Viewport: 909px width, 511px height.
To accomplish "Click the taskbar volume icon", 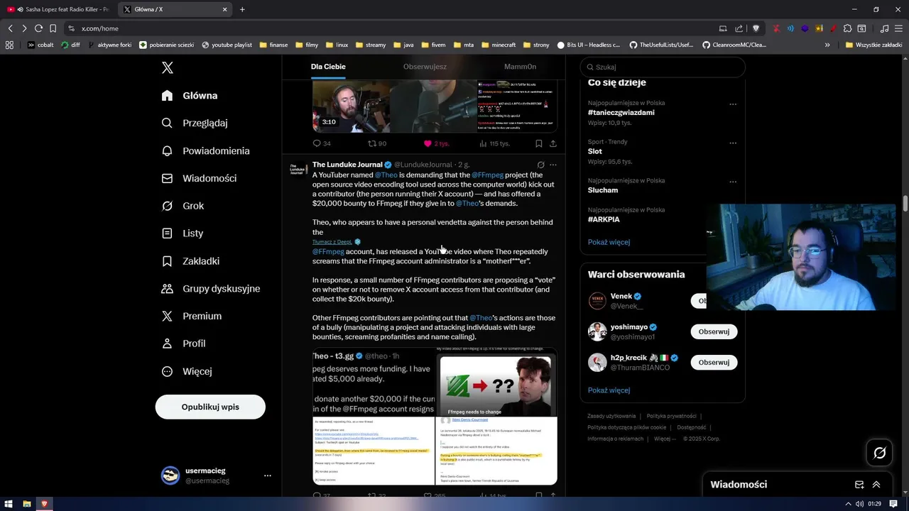I will click(x=860, y=504).
